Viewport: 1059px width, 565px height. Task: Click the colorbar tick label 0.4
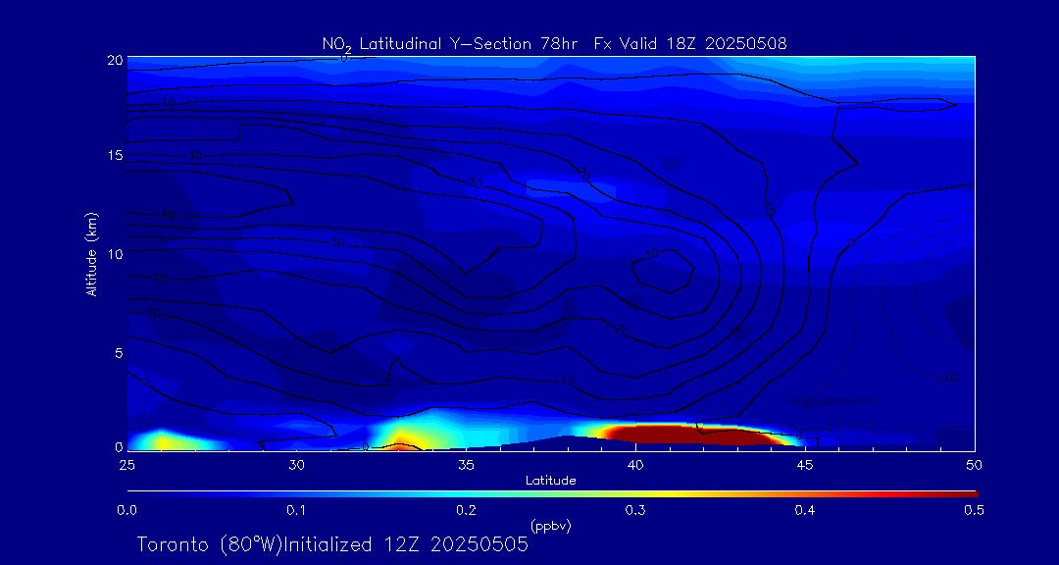tap(804, 510)
